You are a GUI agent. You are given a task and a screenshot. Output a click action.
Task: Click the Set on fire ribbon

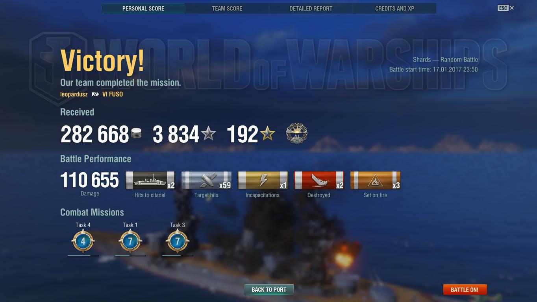[375, 180]
